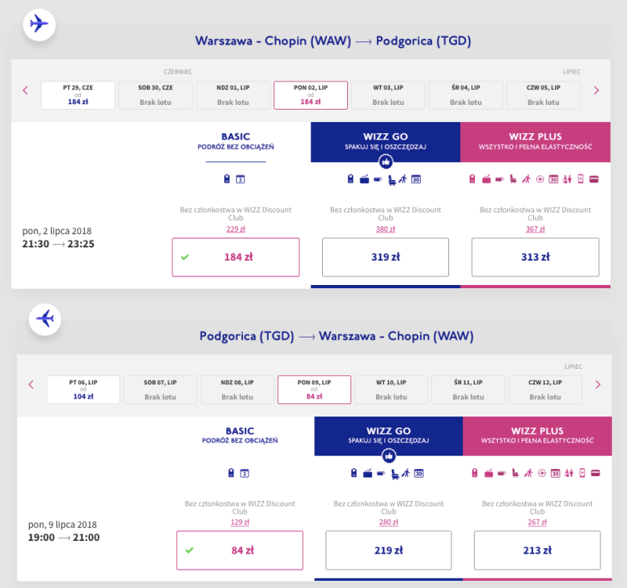
Task: Click outbound WIZZ PLUS airplane circle icon
Action: tap(540, 179)
